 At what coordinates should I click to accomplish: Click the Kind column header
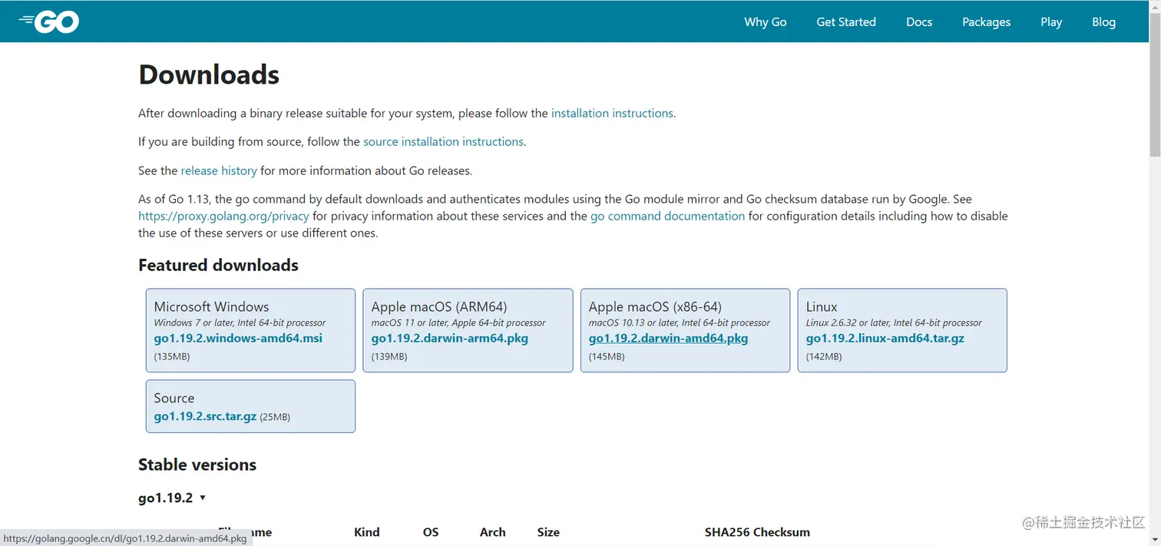367,532
